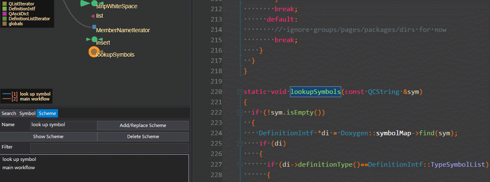Image resolution: width=490 pixels, height=182 pixels.
Task: Click the green stripWhiteSpace node icon
Action: pos(94,3)
